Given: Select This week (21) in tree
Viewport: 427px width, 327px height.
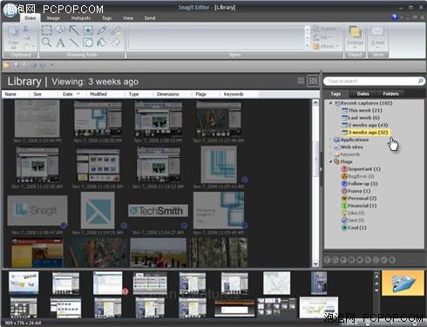Looking at the screenshot, I should coord(362,111).
